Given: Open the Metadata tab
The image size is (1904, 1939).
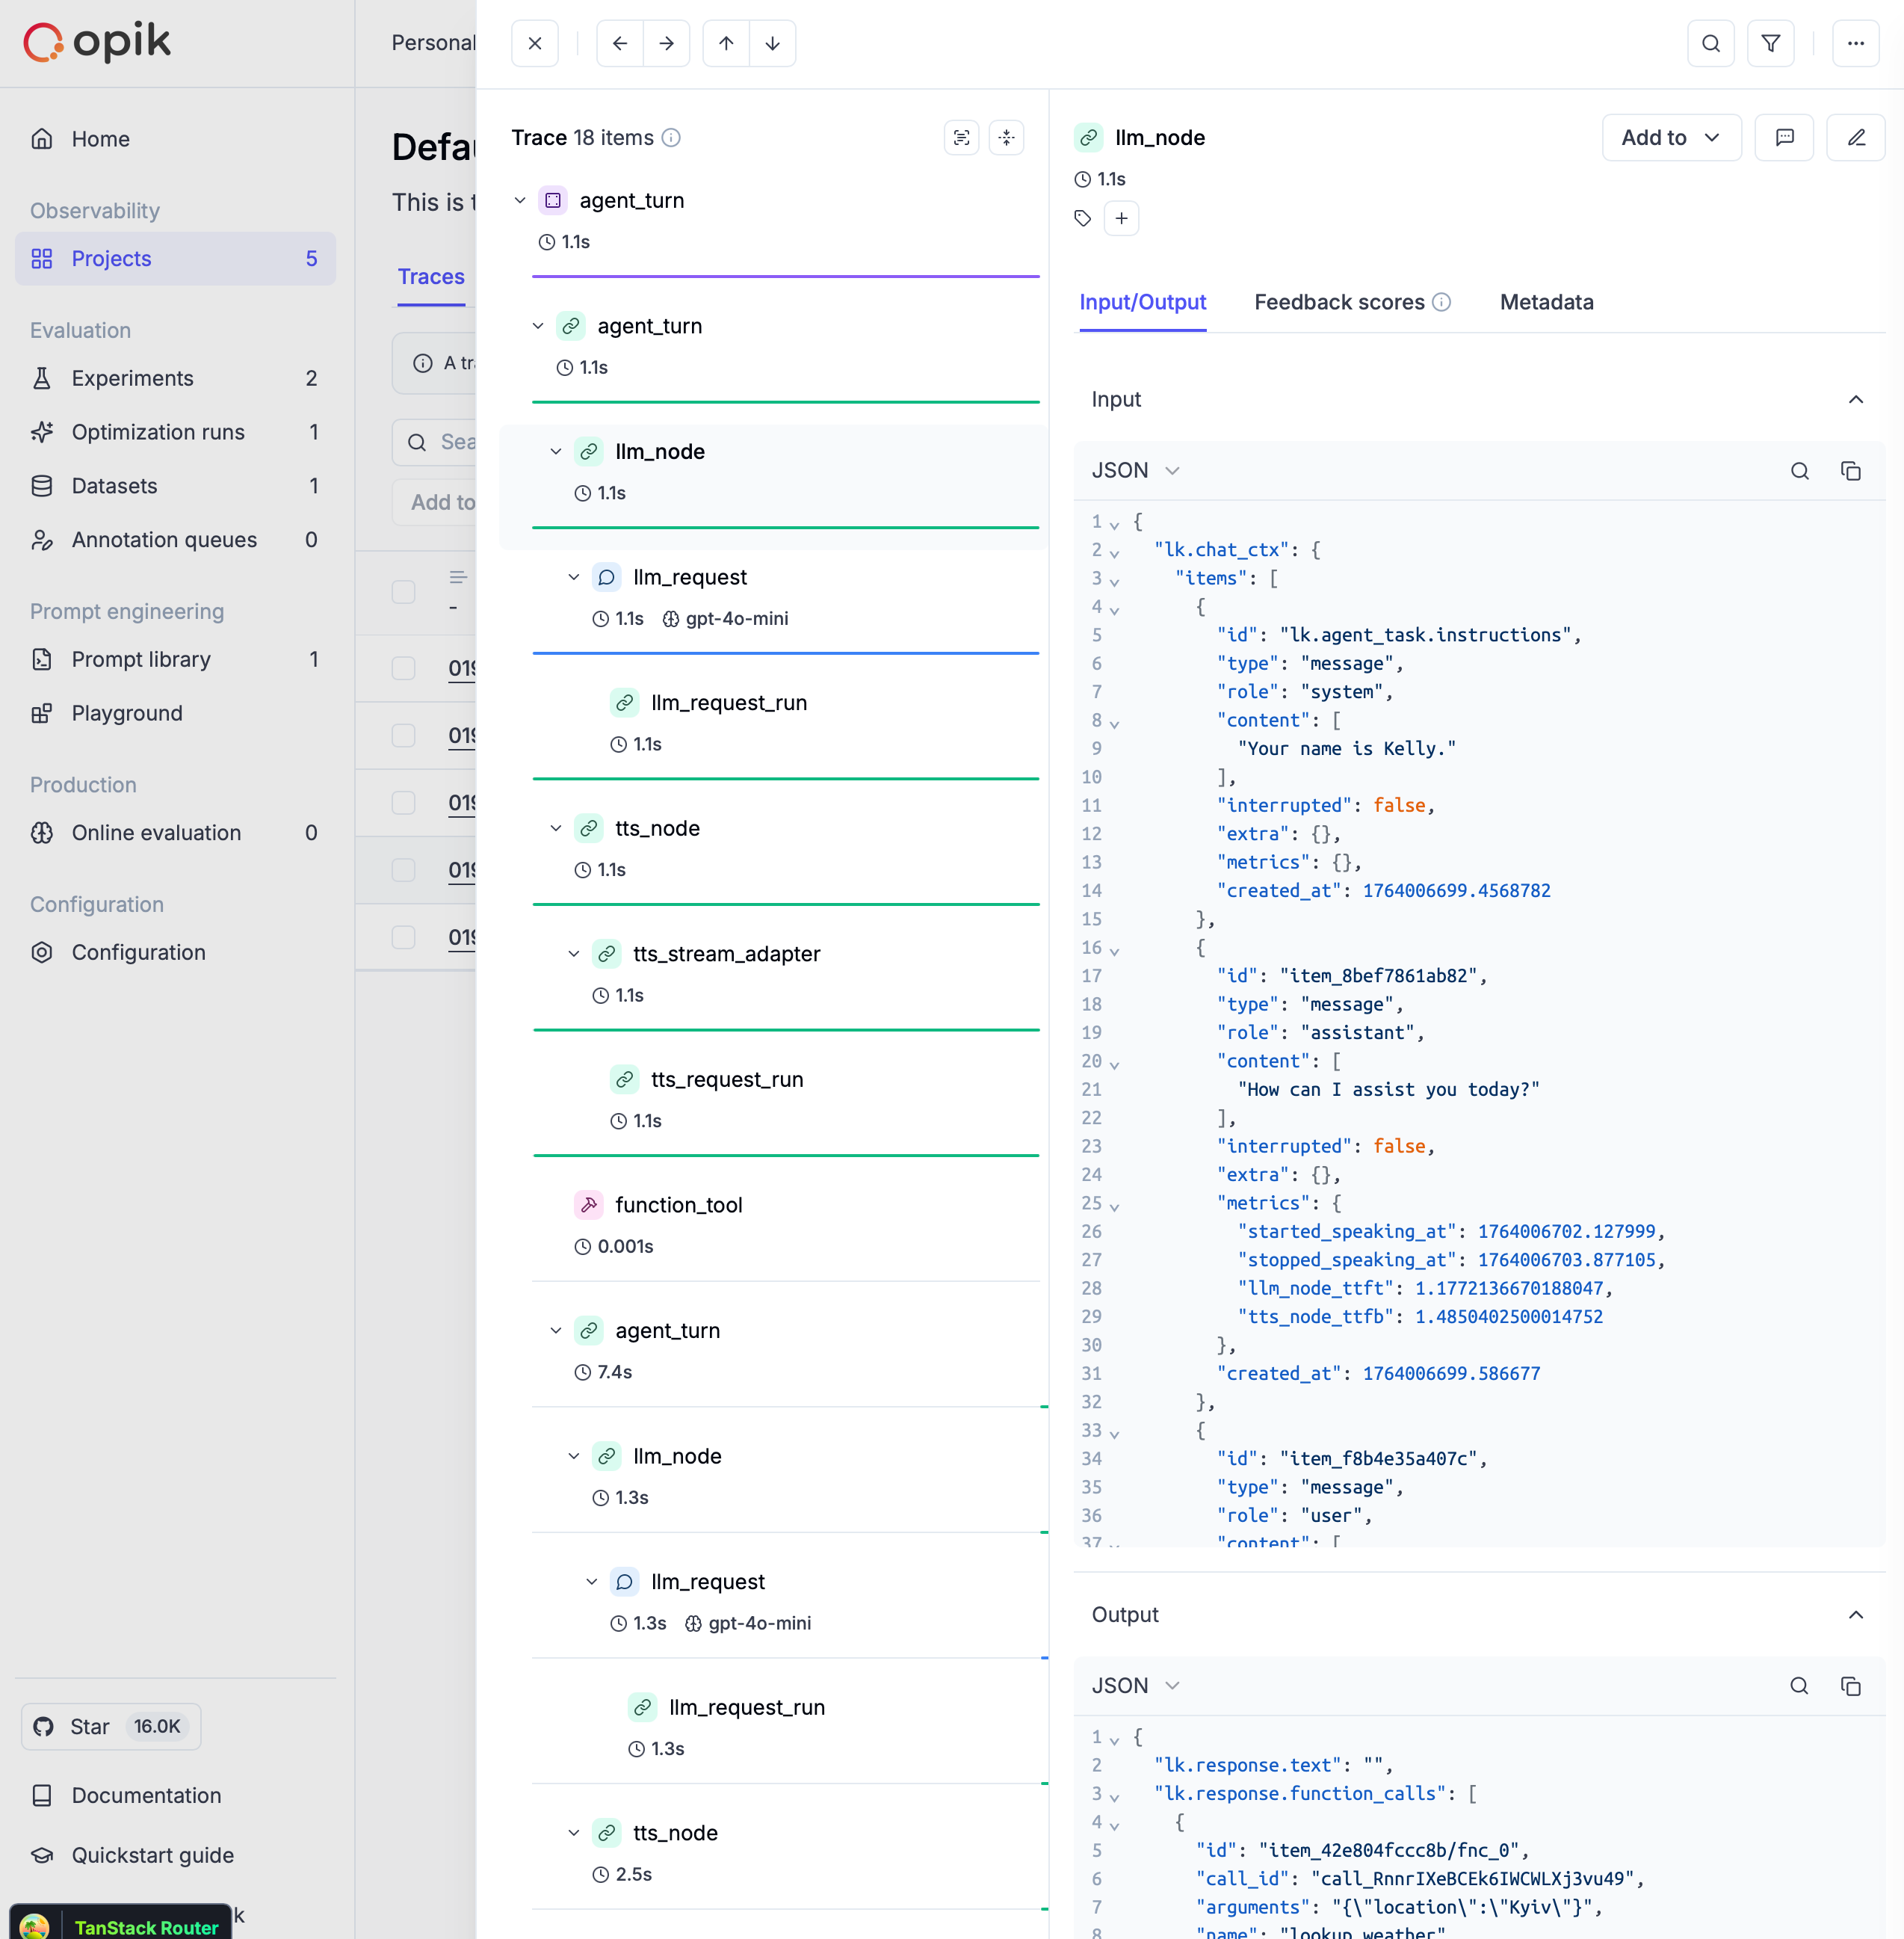Looking at the screenshot, I should 1546,302.
